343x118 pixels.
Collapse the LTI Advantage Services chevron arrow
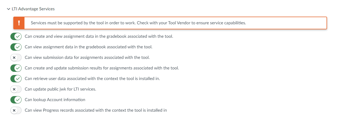point(9,9)
